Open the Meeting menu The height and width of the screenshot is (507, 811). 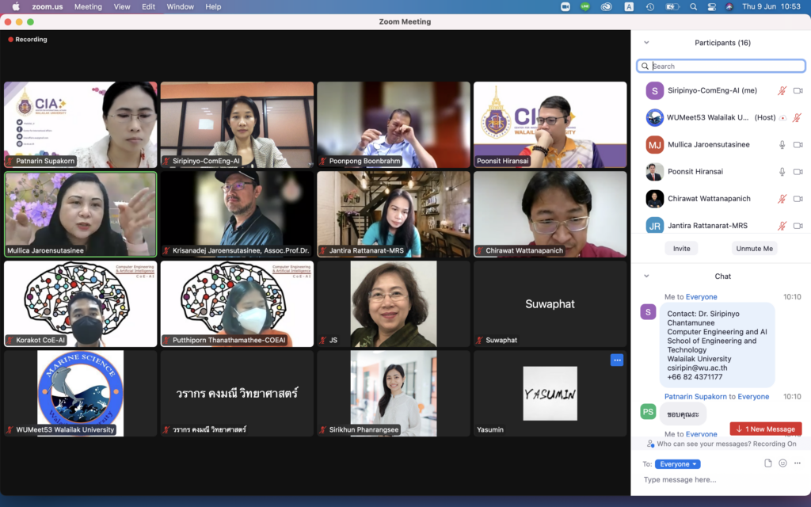coord(88,6)
